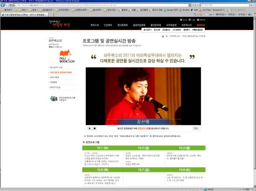256x191 pixels.
Task: Click the browser Back arrow button
Action: 3,5
